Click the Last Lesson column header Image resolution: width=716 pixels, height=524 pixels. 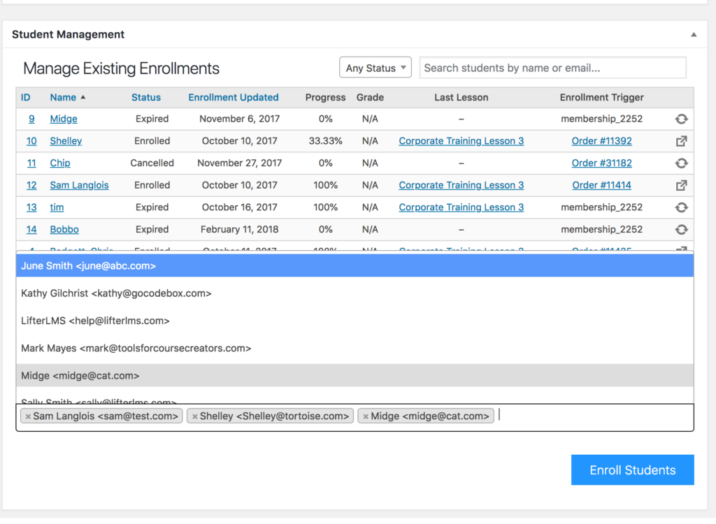click(x=461, y=97)
